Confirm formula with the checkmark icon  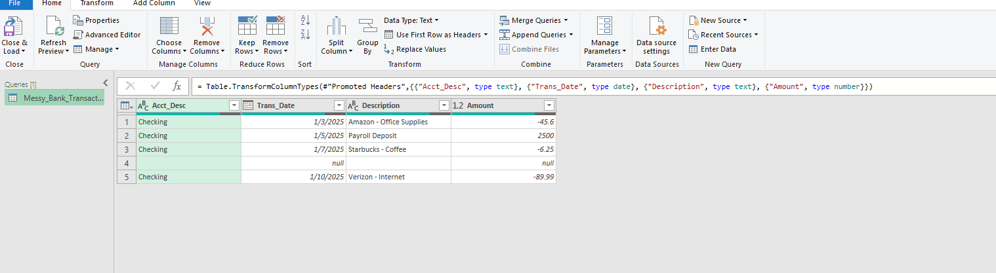pyautogui.click(x=155, y=86)
